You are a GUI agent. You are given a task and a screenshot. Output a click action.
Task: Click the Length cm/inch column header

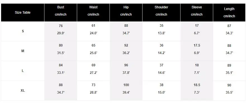229,13
